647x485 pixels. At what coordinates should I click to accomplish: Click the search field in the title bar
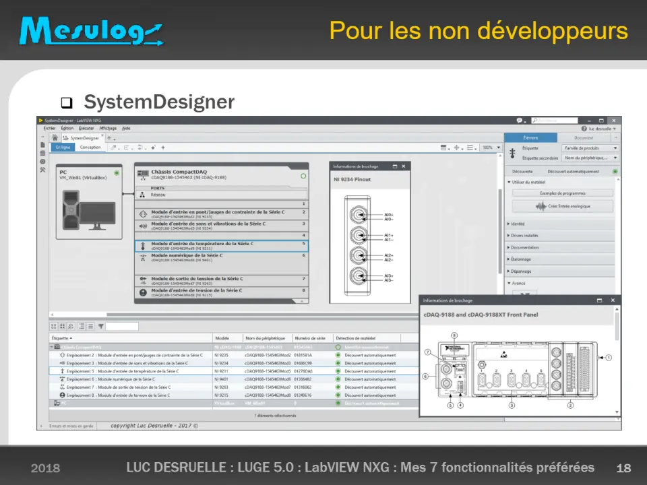pyautogui.click(x=555, y=121)
